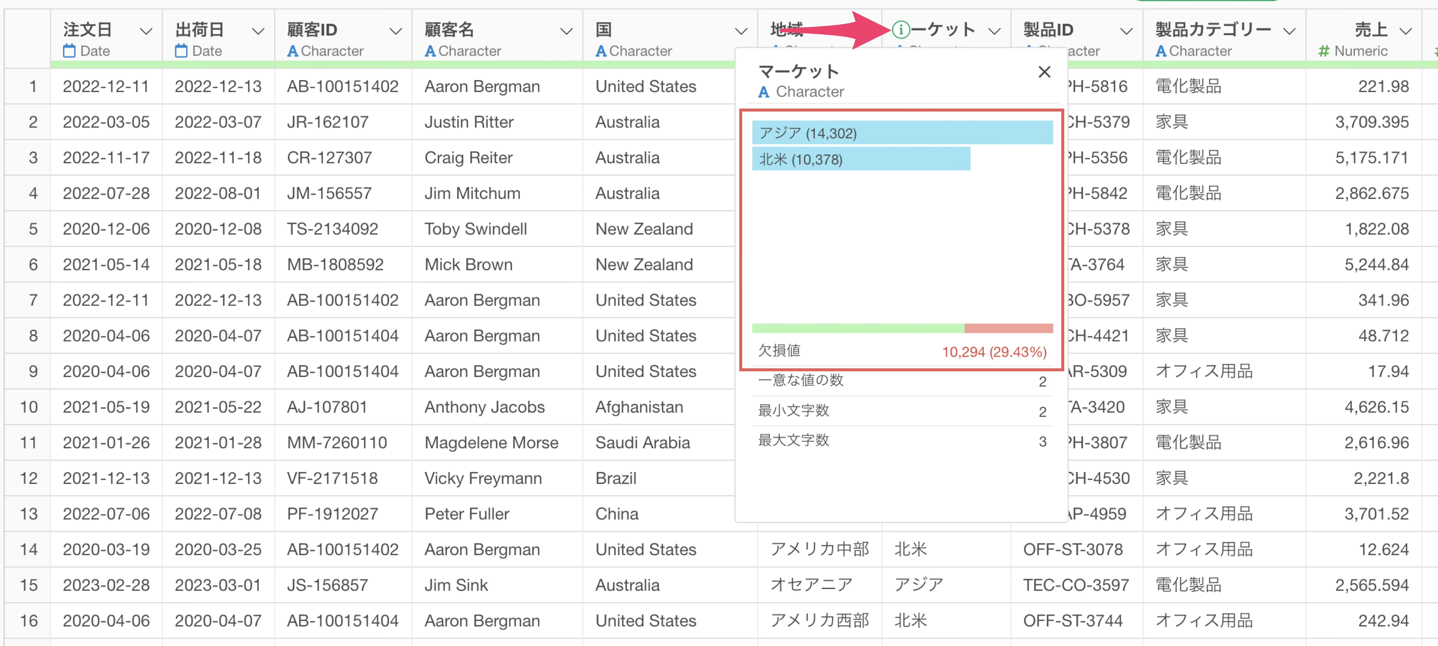This screenshot has width=1438, height=646.
Task: Click the Character type icon under 顧客名
Action: tap(430, 51)
